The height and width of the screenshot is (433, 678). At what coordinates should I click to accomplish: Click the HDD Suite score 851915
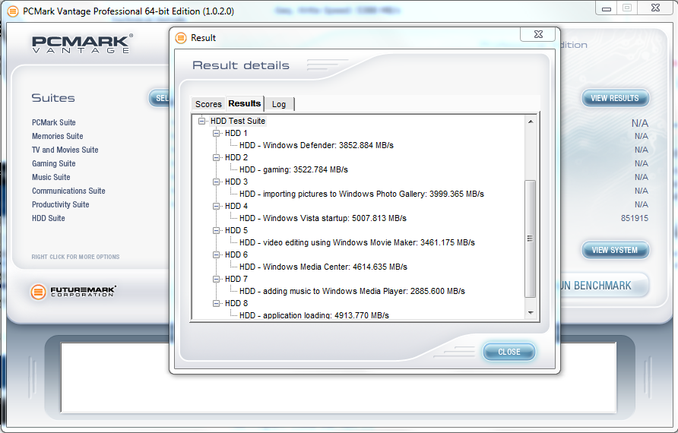pyautogui.click(x=635, y=218)
